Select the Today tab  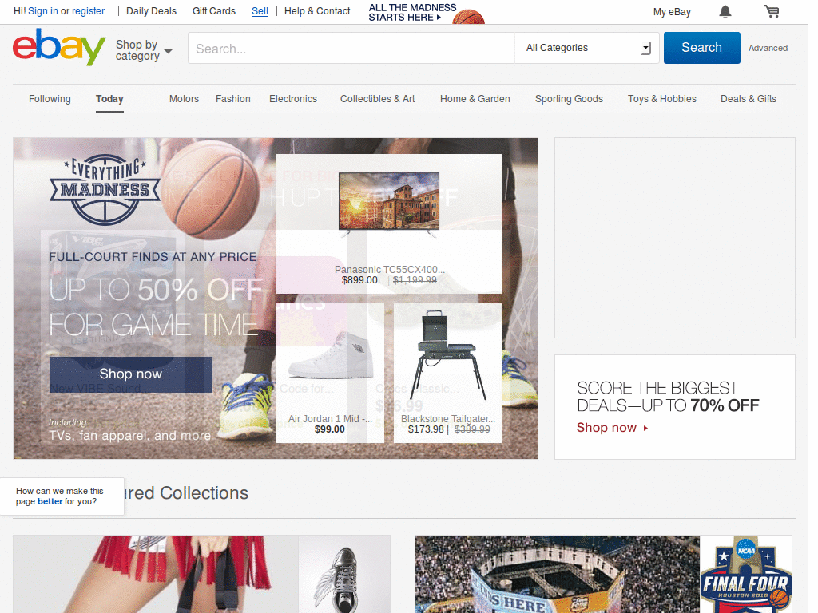tap(109, 98)
